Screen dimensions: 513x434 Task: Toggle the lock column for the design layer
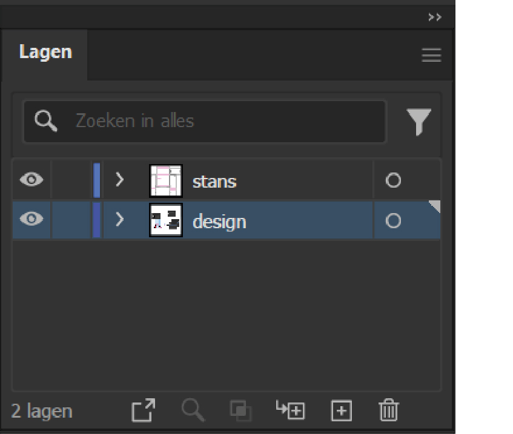point(71,220)
